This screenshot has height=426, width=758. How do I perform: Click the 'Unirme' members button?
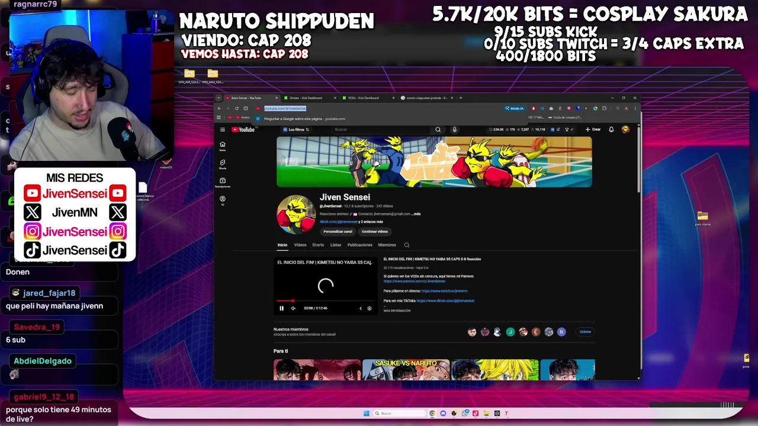585,332
